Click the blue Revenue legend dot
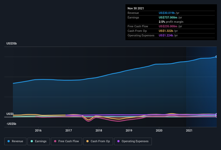The height and width of the screenshot is (150, 221). tap(9, 141)
